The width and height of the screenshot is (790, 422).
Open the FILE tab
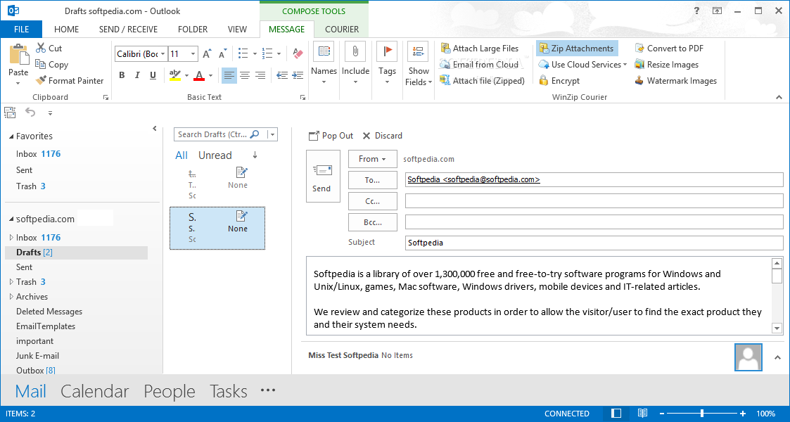(21, 30)
